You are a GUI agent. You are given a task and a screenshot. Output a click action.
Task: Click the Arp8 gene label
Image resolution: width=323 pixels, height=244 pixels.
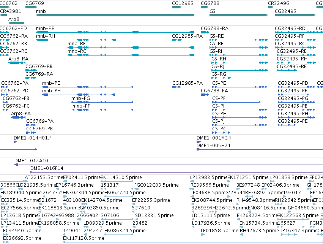[x=14, y=19]
